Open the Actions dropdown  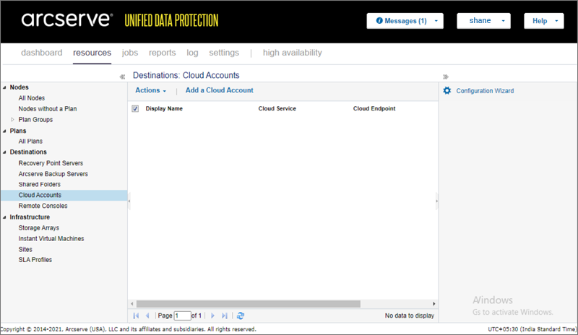pyautogui.click(x=150, y=90)
